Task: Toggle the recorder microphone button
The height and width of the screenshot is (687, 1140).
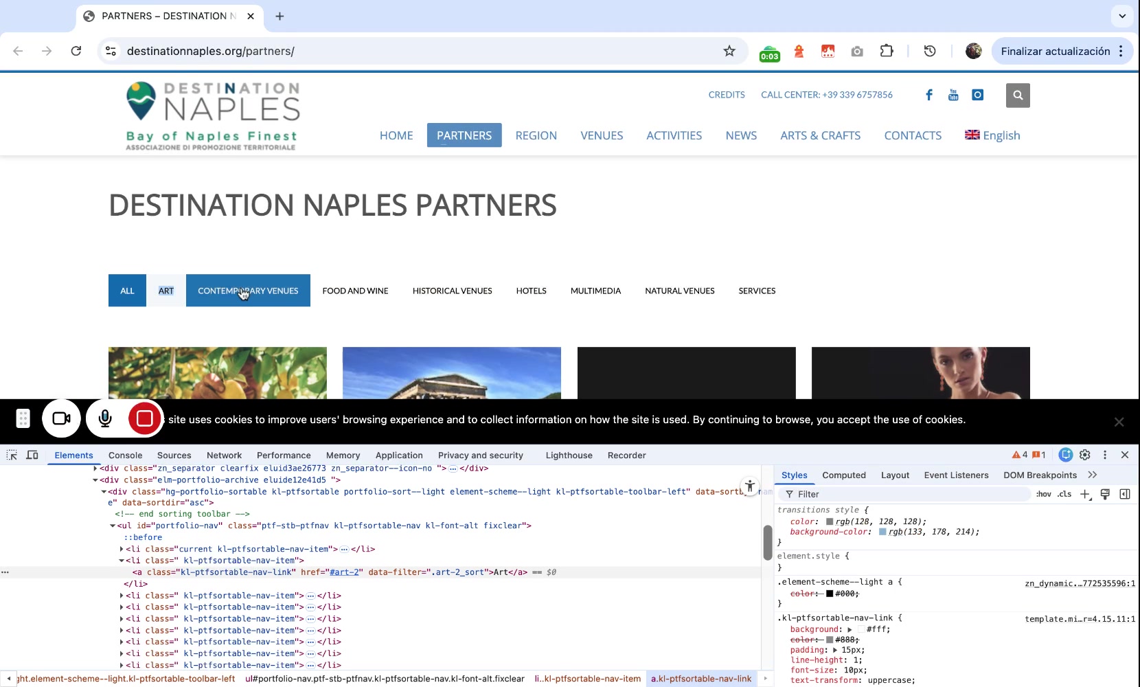Action: pos(105,418)
